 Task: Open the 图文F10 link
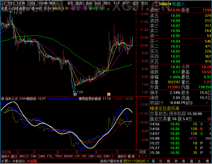coord(130,161)
